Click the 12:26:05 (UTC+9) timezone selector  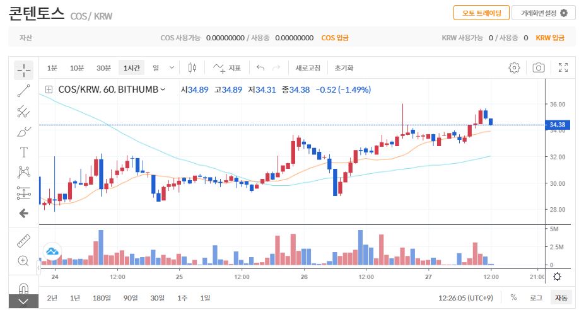tap(465, 298)
